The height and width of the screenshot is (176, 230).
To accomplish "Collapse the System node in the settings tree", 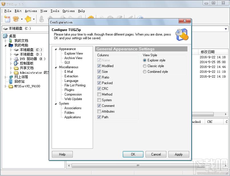I will 56,104.
